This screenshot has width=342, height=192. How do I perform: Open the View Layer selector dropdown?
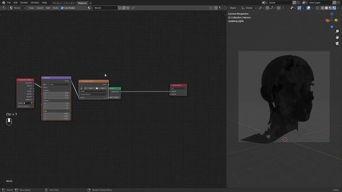[305, 3]
